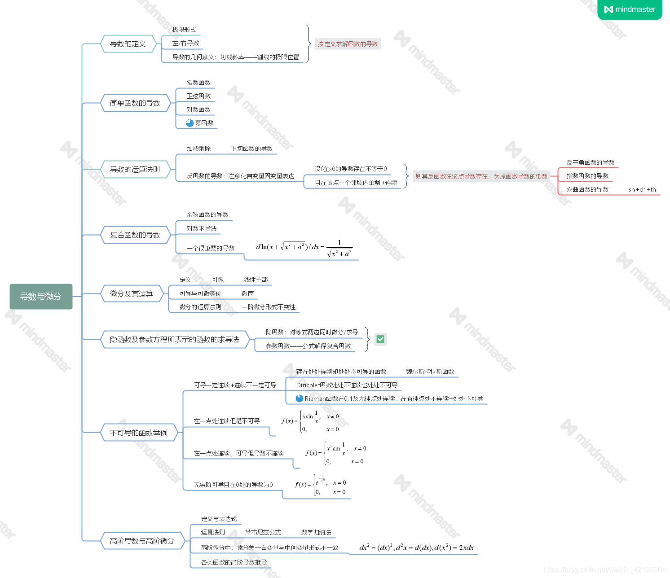Click the progress pie icon beside 幂函数
Screen dimensions: 670x578
point(190,123)
